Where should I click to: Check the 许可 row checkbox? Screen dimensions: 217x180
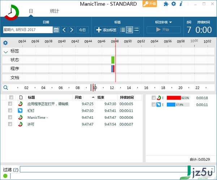10,124
